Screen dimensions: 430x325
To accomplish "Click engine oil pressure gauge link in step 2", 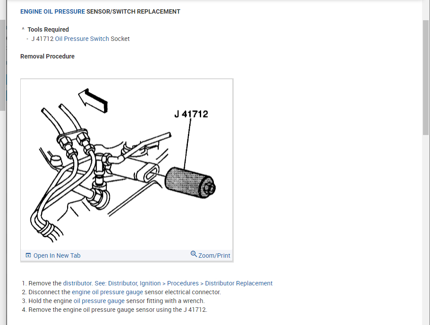I will pyautogui.click(x=107, y=292).
